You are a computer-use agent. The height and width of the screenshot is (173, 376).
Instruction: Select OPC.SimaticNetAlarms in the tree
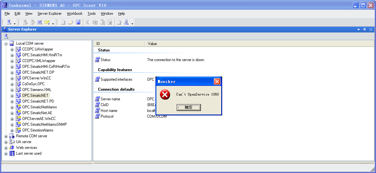click(40, 107)
